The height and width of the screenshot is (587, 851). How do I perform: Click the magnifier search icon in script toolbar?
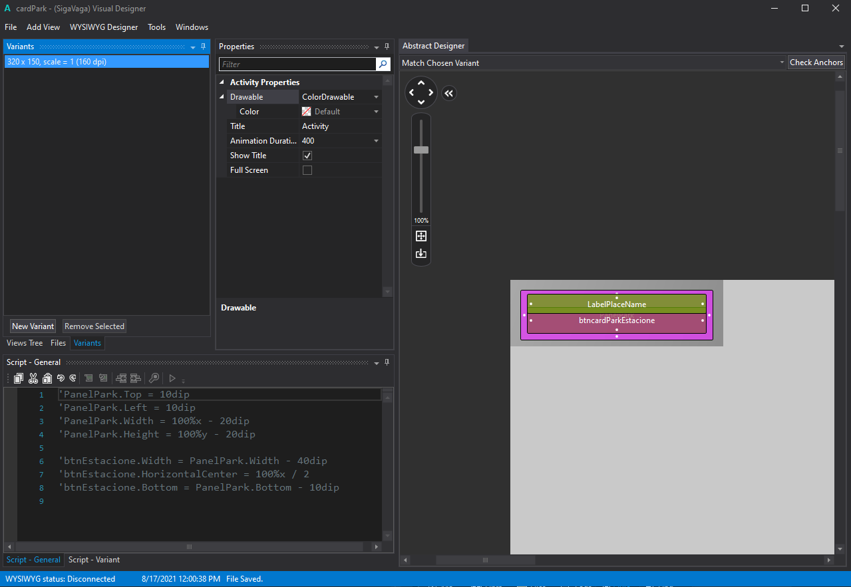click(154, 378)
